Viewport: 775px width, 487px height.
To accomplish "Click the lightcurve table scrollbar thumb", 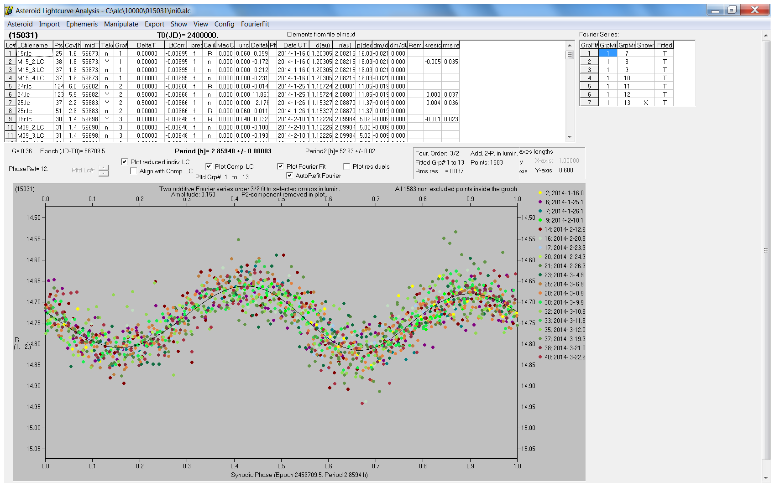I will (570, 55).
